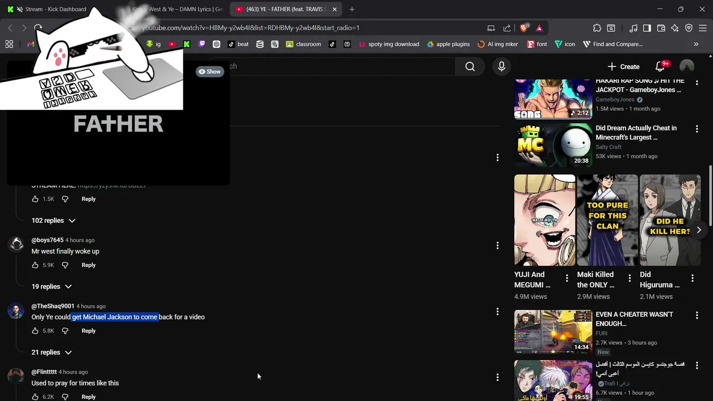Open options menu for Flintttttt comment

(497, 377)
